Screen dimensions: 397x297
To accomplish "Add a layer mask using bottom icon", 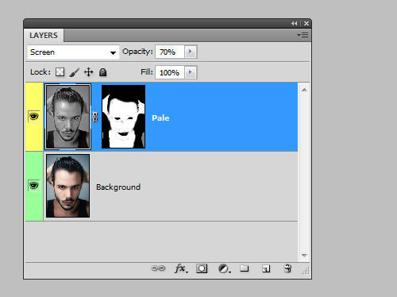I will click(202, 268).
